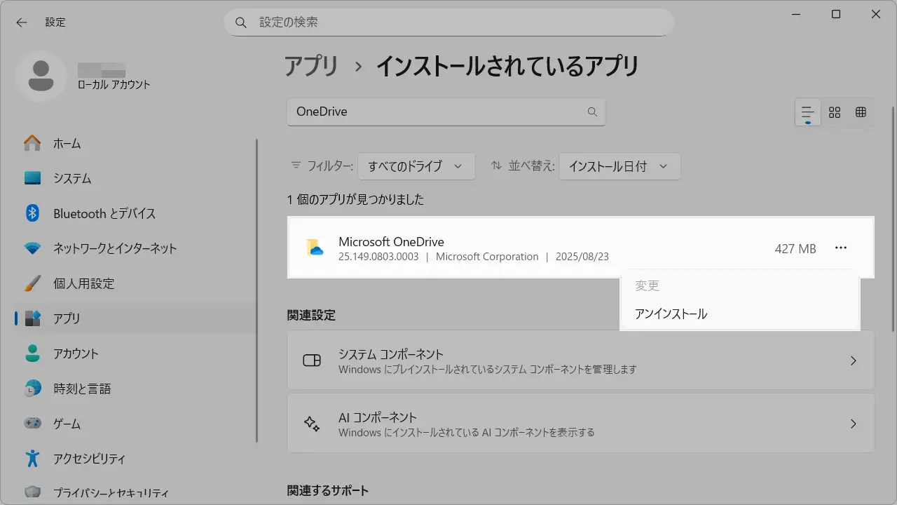
Task: Click the アプリ breadcrumb link
Action: (x=311, y=67)
